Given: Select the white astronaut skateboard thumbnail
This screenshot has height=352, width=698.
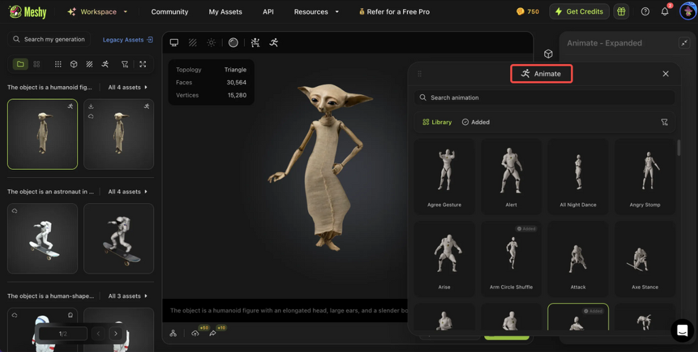Looking at the screenshot, I should click(42, 238).
